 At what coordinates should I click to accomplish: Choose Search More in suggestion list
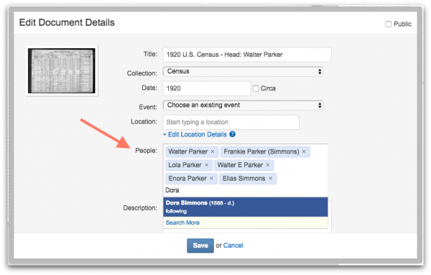[182, 223]
